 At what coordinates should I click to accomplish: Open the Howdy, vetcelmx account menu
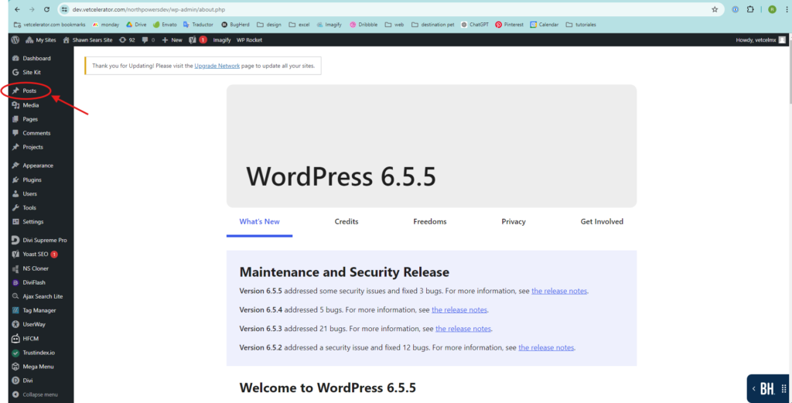[x=760, y=39]
